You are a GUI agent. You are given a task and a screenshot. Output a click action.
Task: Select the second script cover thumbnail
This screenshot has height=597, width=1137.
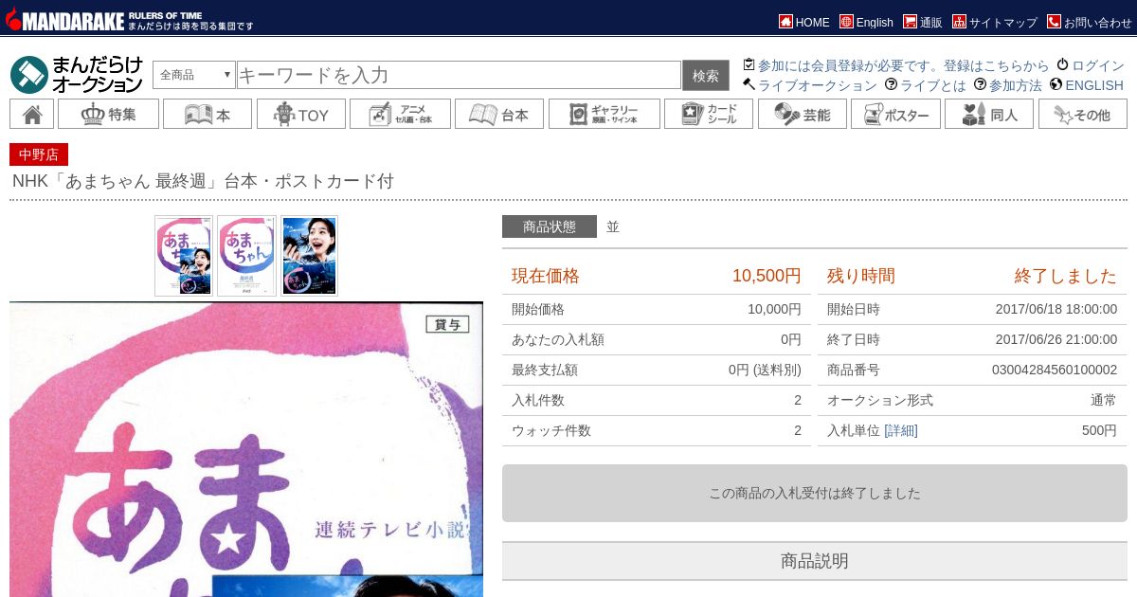pos(246,256)
